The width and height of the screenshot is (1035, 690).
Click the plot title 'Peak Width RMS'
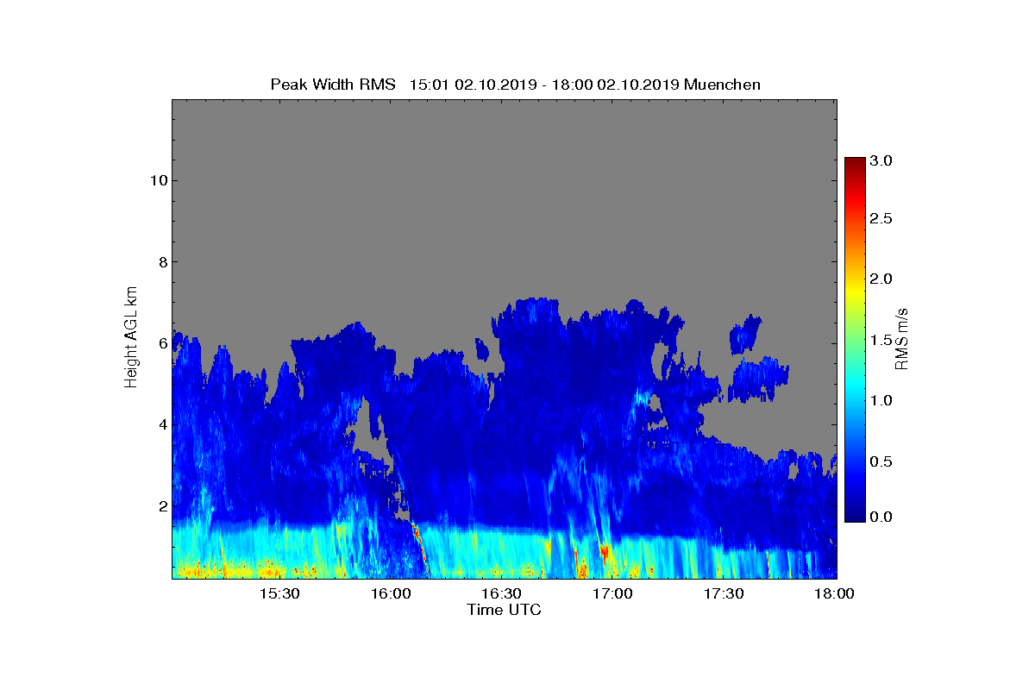333,85
